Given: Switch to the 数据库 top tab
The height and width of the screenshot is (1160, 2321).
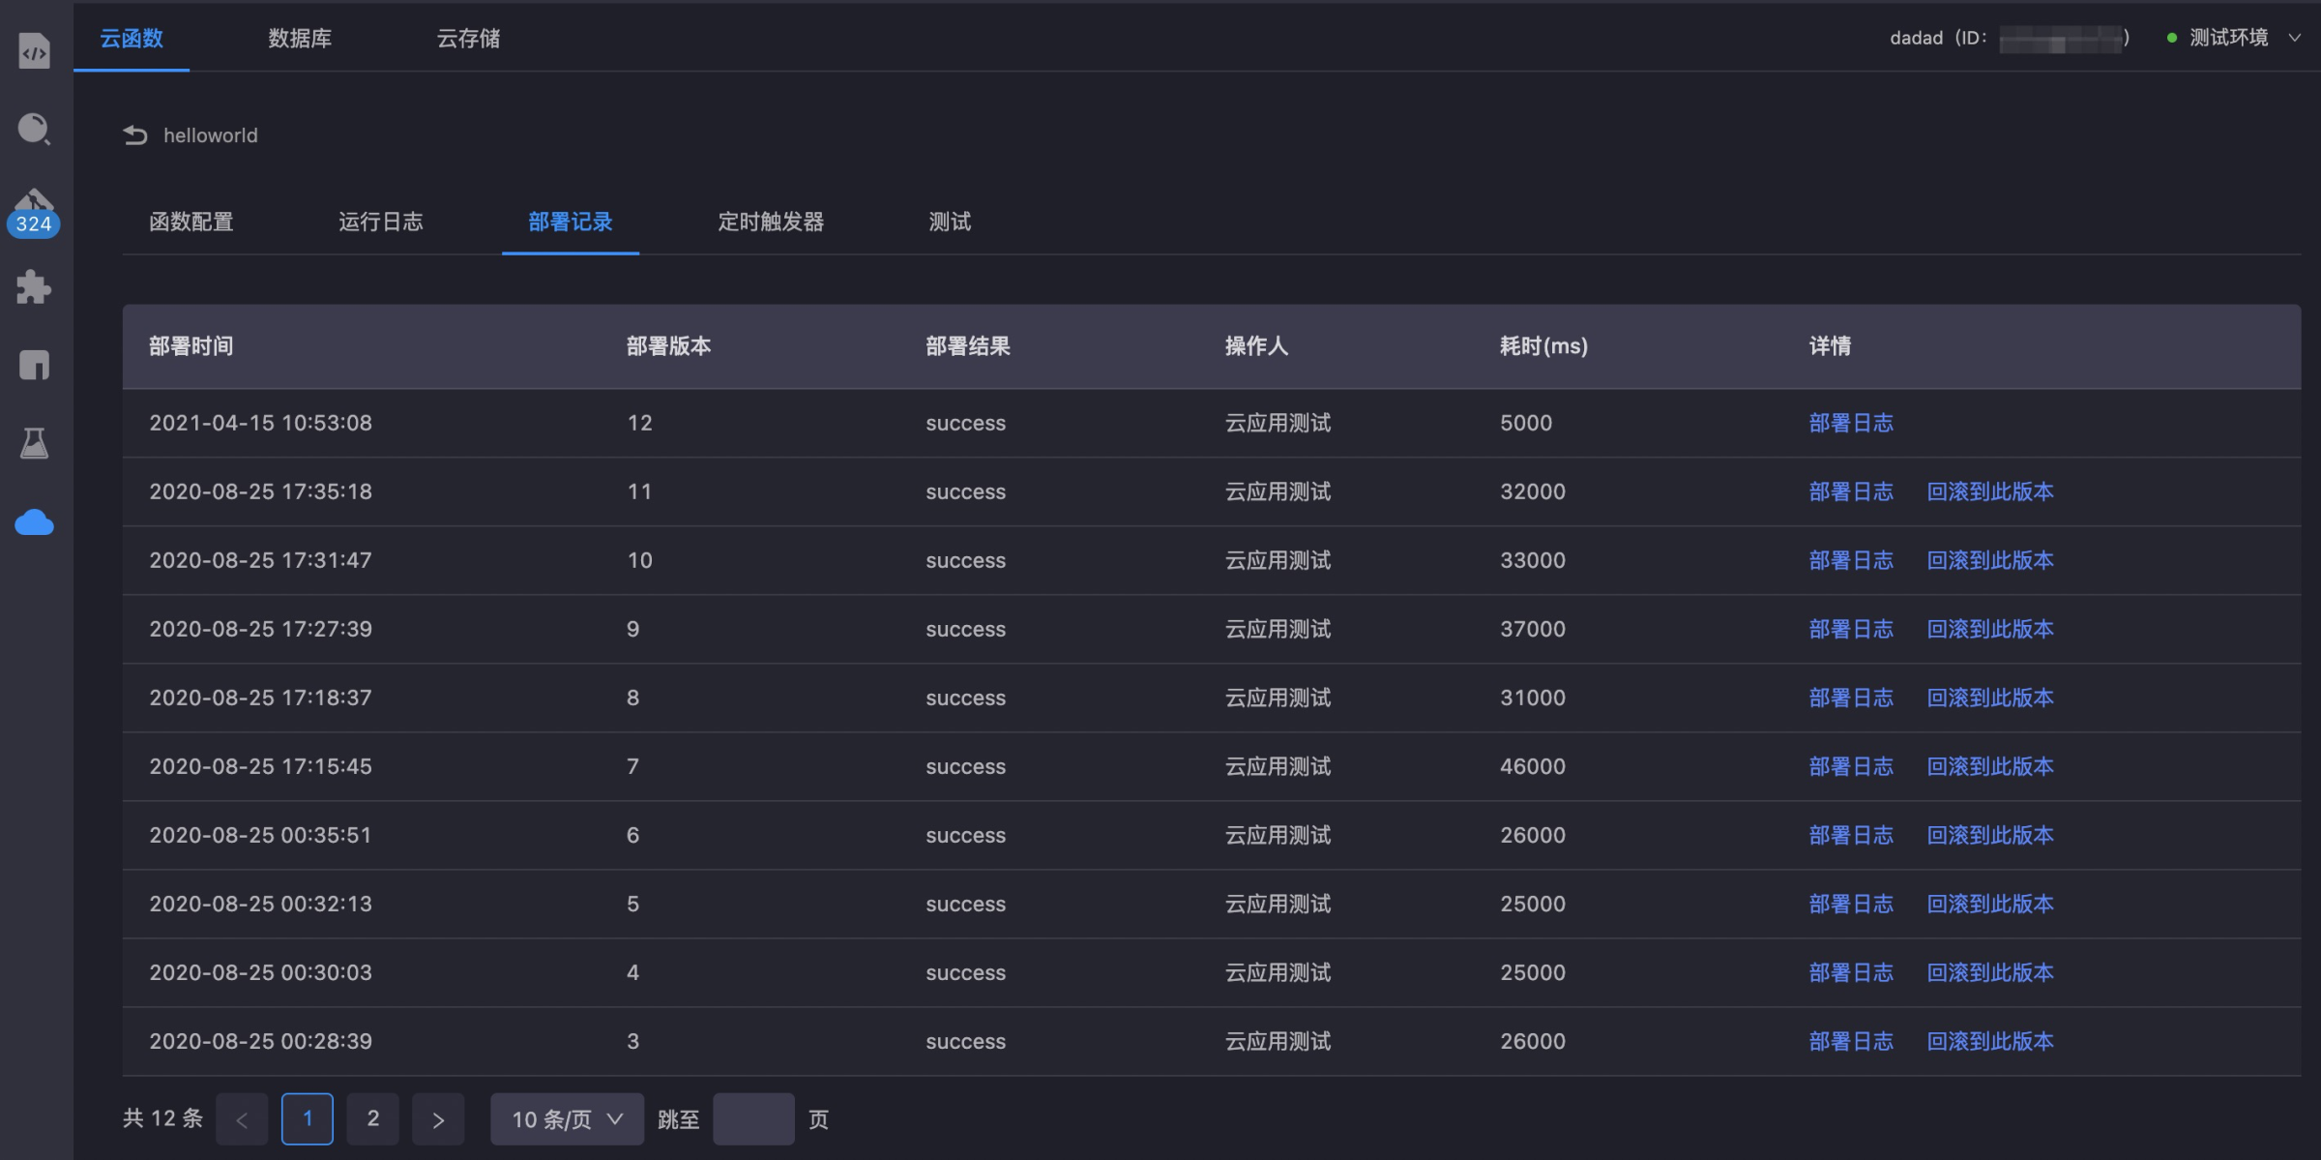Looking at the screenshot, I should coord(300,38).
